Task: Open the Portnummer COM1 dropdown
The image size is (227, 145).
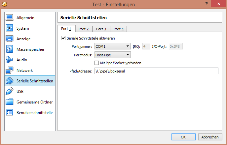Action: 112,46
